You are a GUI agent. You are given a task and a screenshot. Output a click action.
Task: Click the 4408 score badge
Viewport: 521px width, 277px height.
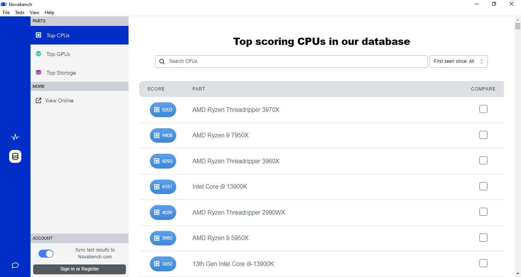pyautogui.click(x=163, y=135)
